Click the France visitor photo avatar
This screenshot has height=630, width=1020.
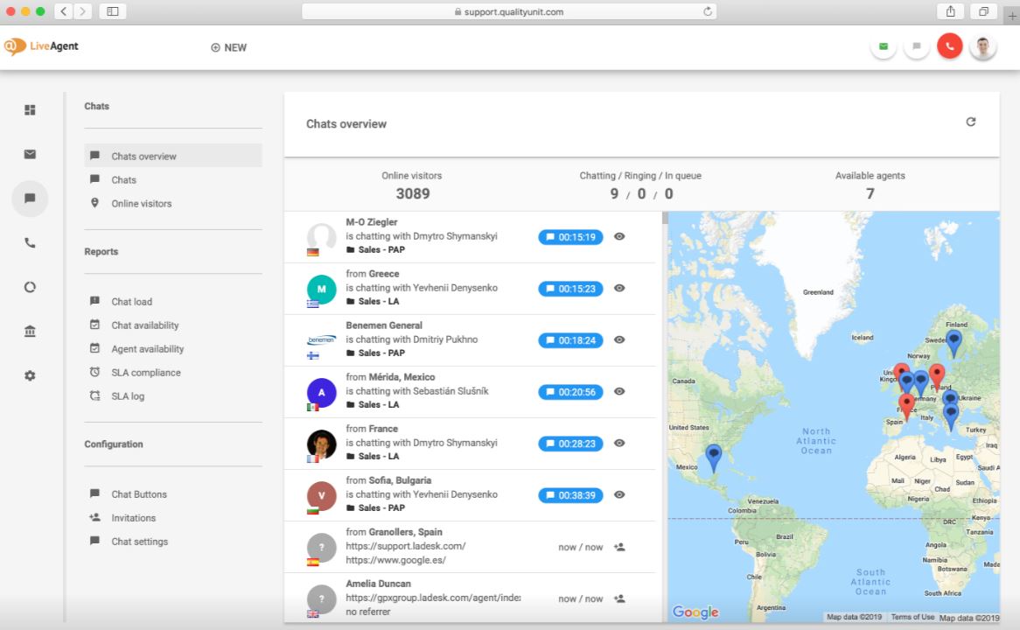(321, 444)
